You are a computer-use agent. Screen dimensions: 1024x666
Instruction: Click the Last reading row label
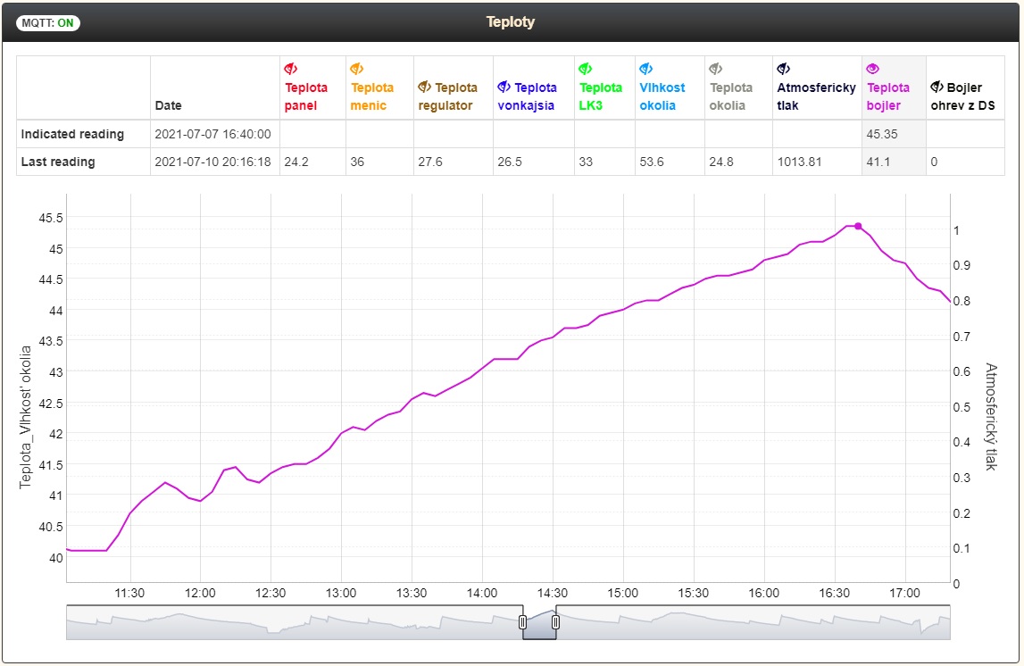[x=58, y=162]
